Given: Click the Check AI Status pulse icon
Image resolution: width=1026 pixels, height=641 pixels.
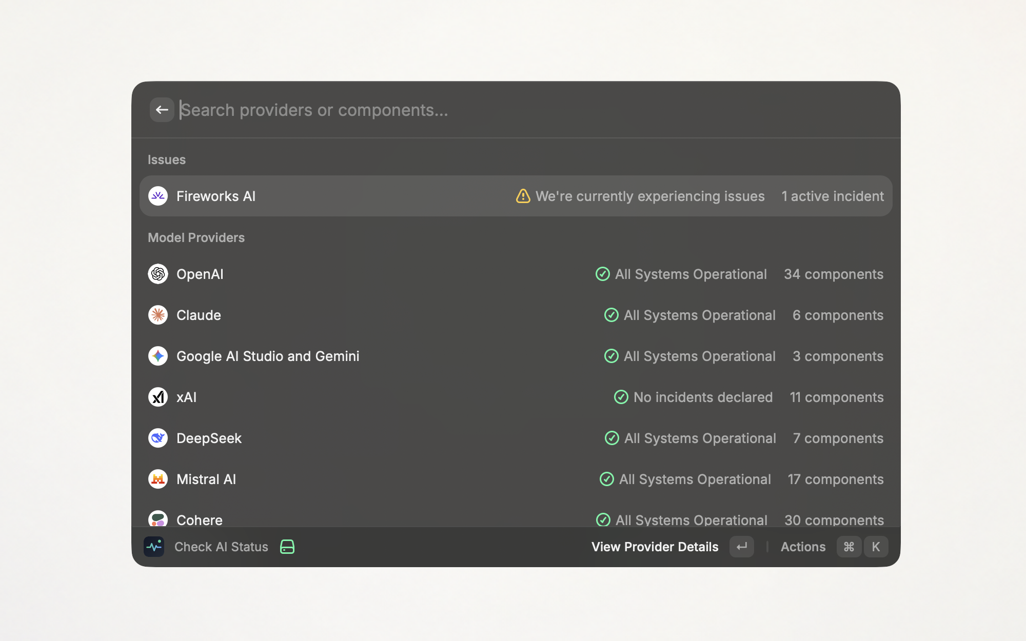Looking at the screenshot, I should (x=154, y=547).
